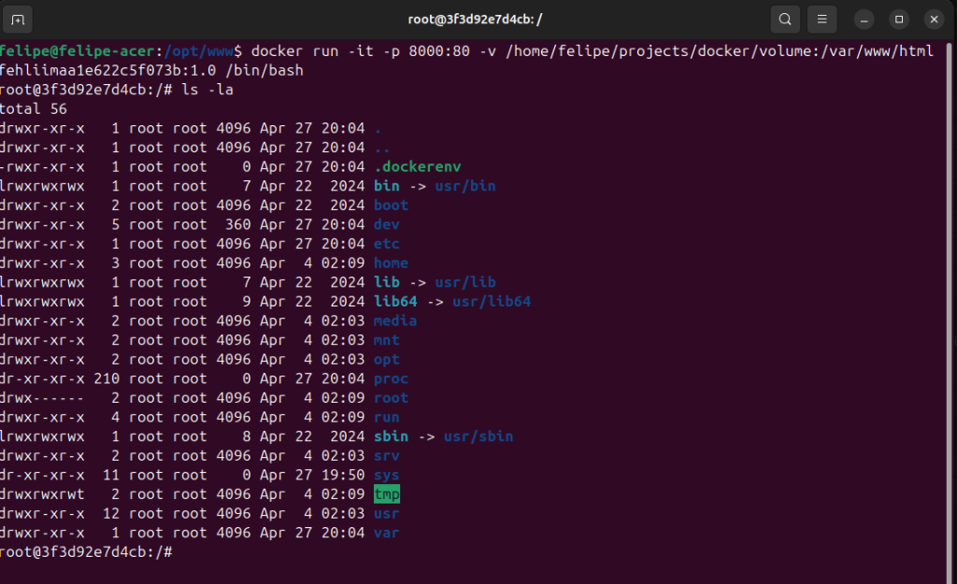Click the media directory entry
This screenshot has width=957, height=584.
tap(394, 320)
